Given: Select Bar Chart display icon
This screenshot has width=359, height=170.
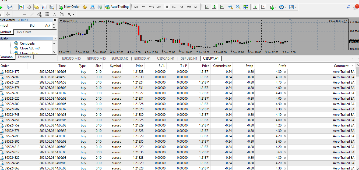Looking at the screenshot, I should pyautogui.click(x=207, y=7).
